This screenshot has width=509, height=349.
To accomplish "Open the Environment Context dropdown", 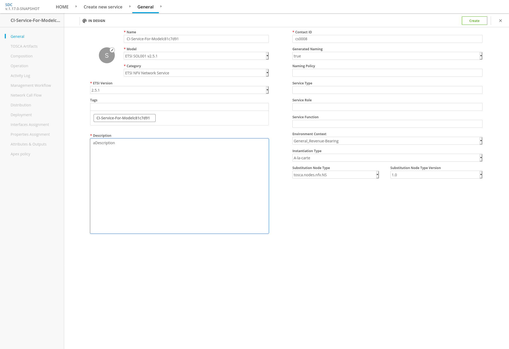I will (387, 141).
